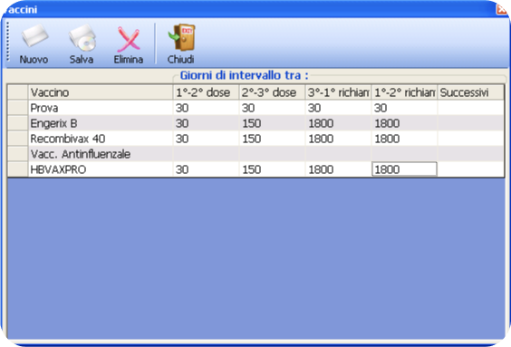Click HBVAXPRO 1°-2° dose value 30
Image resolution: width=511 pixels, height=347 pixels.
[x=206, y=169]
